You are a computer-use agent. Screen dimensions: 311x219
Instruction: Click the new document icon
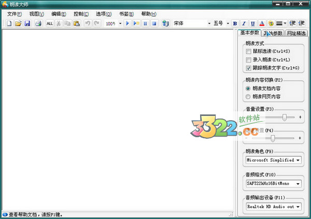tap(9, 24)
